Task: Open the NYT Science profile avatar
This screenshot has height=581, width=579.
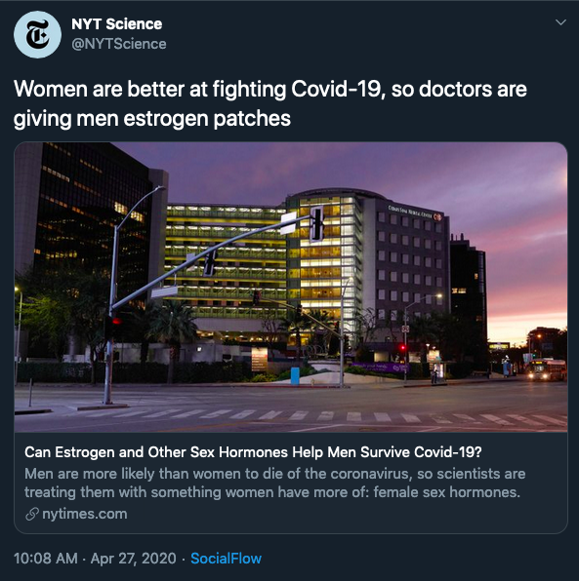Action: point(37,34)
